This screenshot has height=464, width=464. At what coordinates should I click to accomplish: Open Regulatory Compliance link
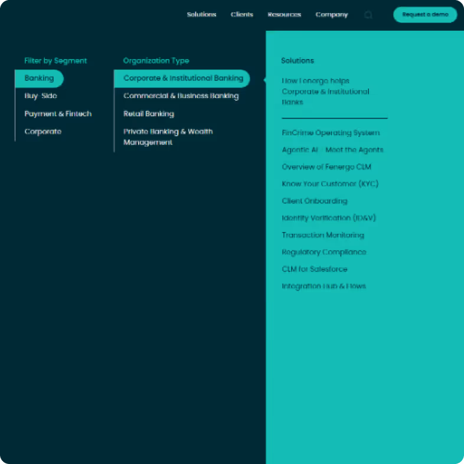324,252
